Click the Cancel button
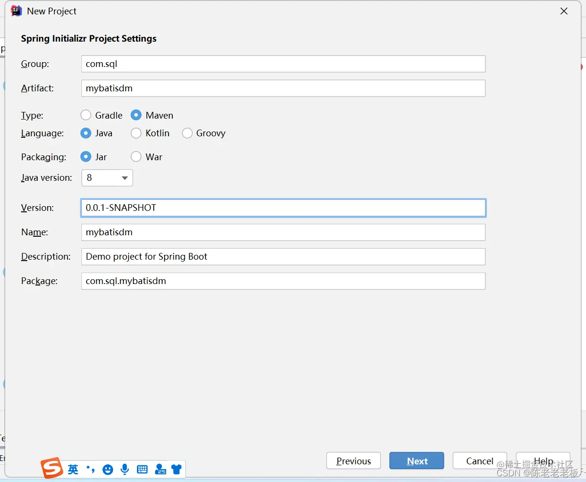This screenshot has height=482, width=586. (480, 461)
